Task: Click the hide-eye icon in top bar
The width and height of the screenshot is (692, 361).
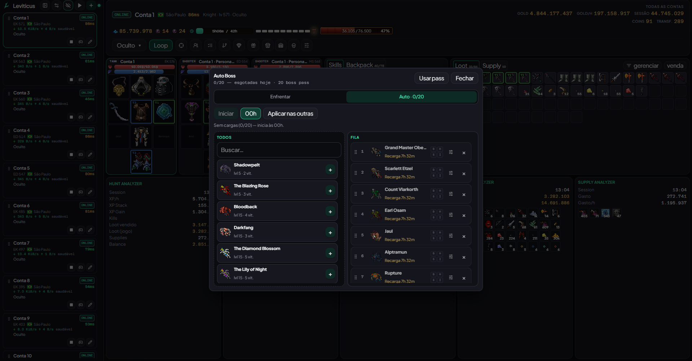Action: 68,5
